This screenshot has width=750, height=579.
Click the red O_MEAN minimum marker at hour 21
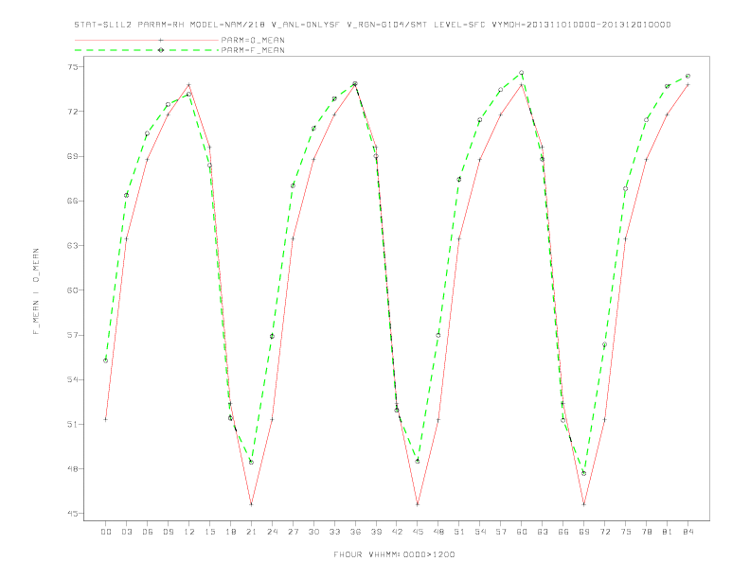pyautogui.click(x=251, y=504)
